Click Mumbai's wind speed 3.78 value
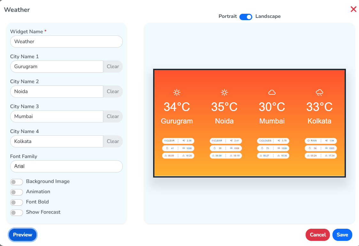 coord(284,141)
